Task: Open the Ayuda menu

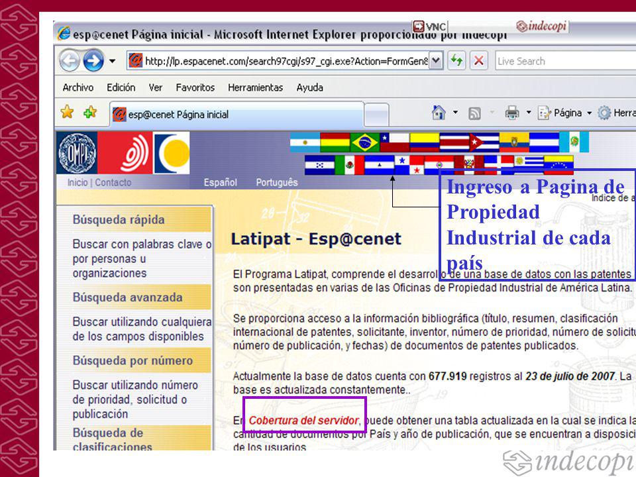Action: 310,87
